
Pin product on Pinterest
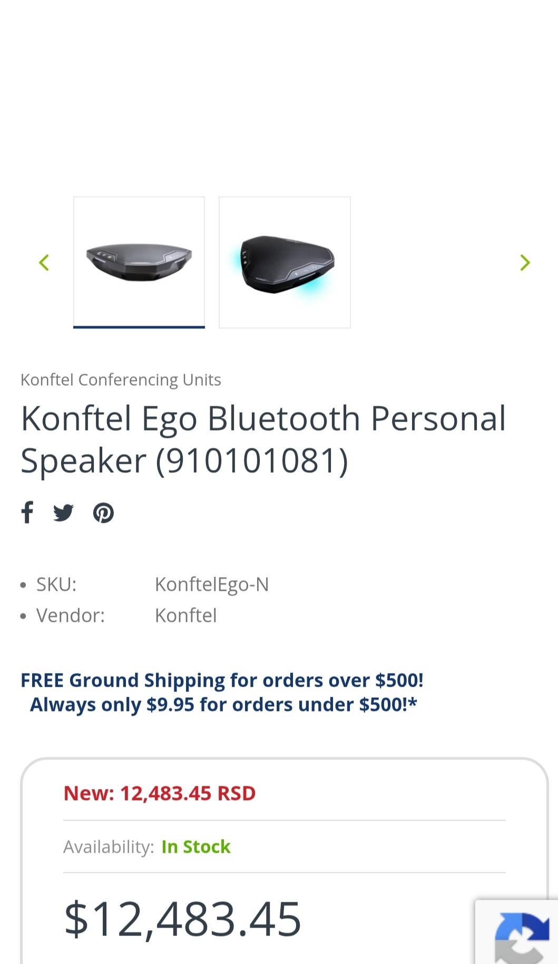pyautogui.click(x=103, y=513)
